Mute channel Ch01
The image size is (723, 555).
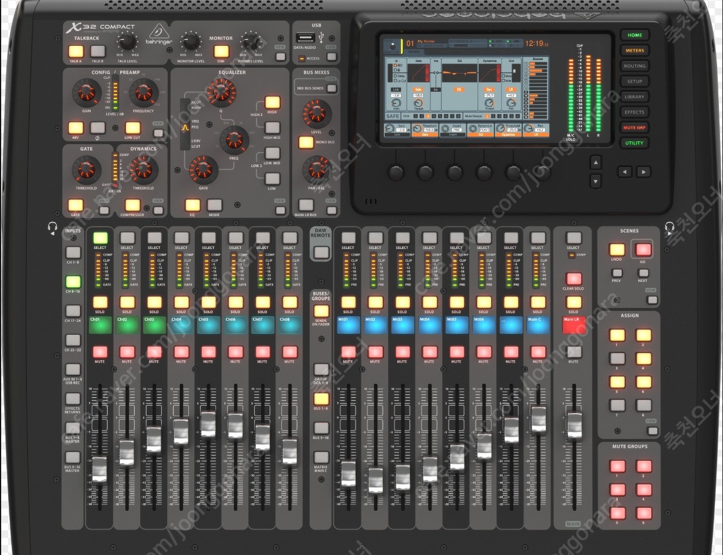coord(100,352)
